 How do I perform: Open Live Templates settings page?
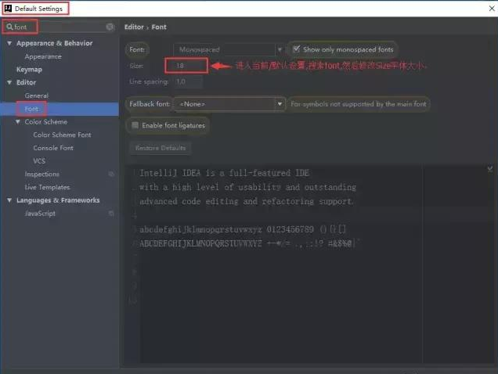(47, 187)
